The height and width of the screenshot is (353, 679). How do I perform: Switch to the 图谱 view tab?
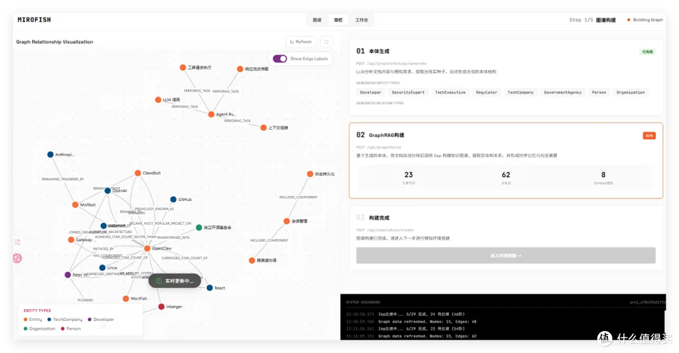317,20
